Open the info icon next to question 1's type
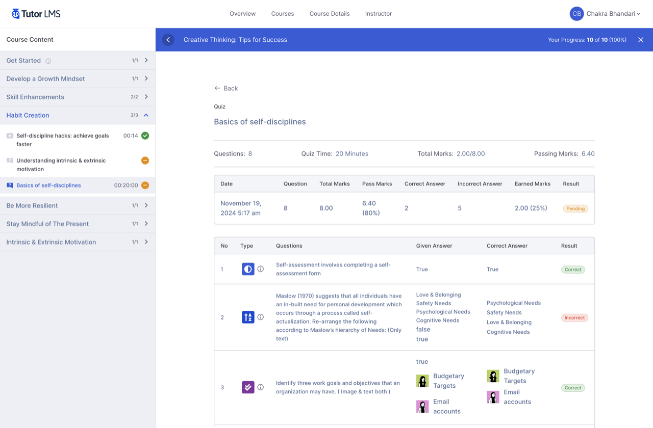This screenshot has height=428, width=653. click(x=261, y=269)
